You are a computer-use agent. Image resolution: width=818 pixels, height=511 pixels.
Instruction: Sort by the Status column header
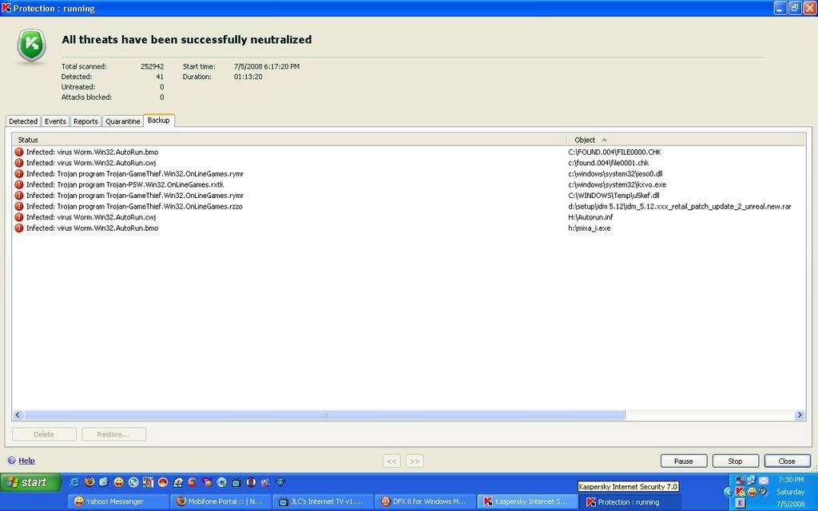pos(289,140)
